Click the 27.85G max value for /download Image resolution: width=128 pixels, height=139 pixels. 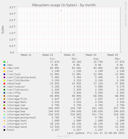120,84
